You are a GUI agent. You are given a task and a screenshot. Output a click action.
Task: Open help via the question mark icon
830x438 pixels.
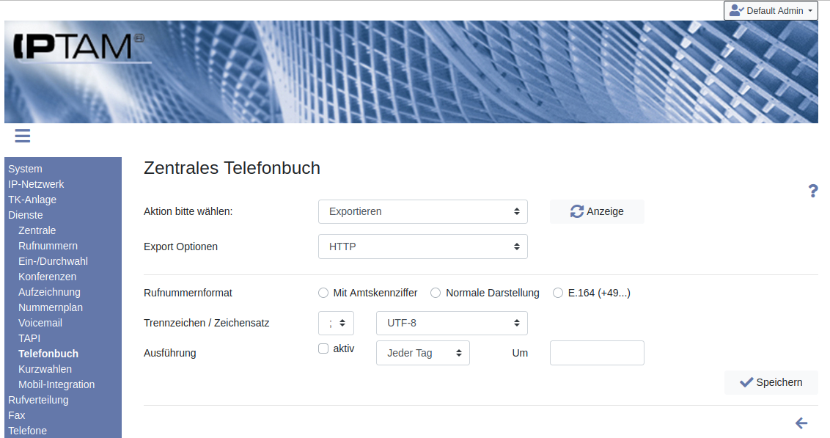pyautogui.click(x=812, y=191)
